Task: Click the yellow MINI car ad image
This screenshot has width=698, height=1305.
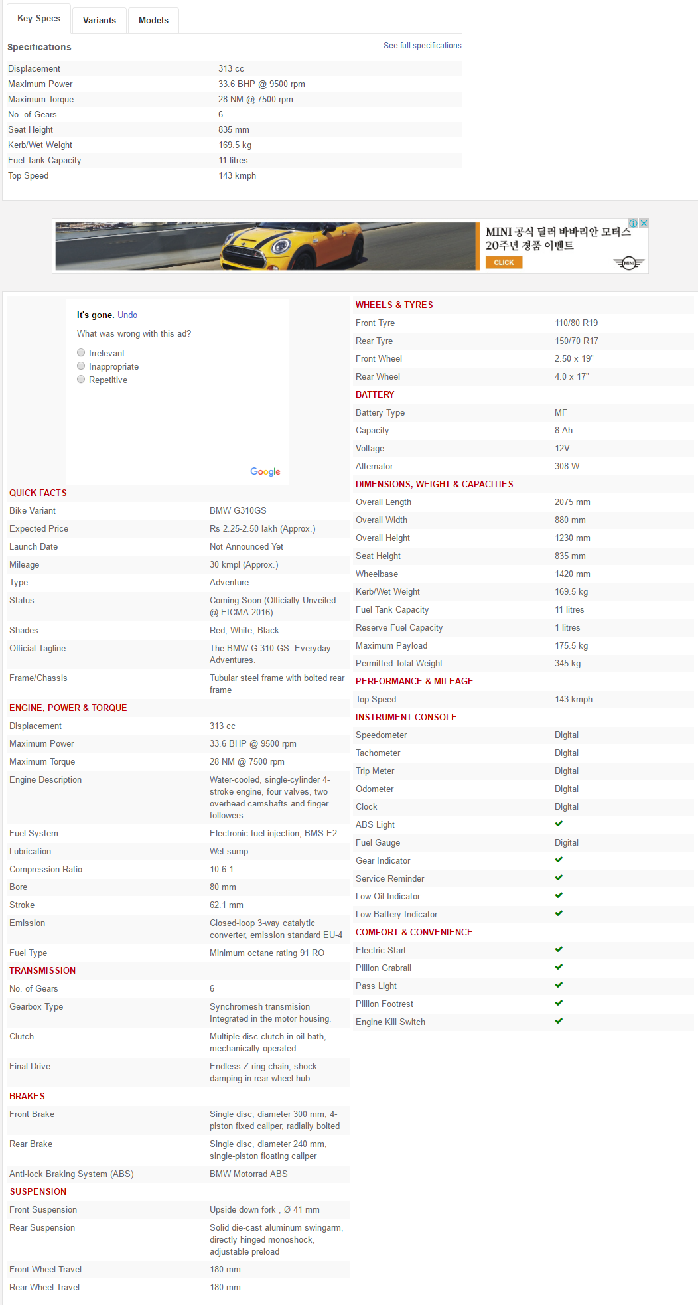Action: 265,246
